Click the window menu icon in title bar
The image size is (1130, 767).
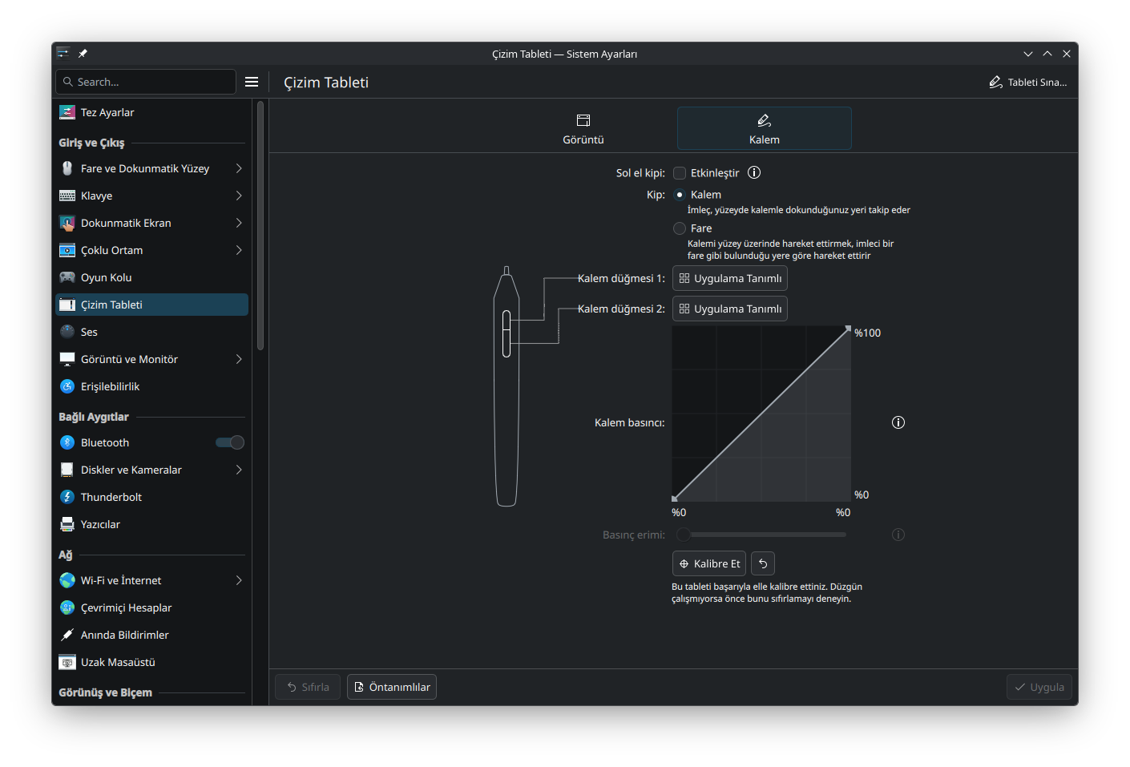(x=63, y=54)
